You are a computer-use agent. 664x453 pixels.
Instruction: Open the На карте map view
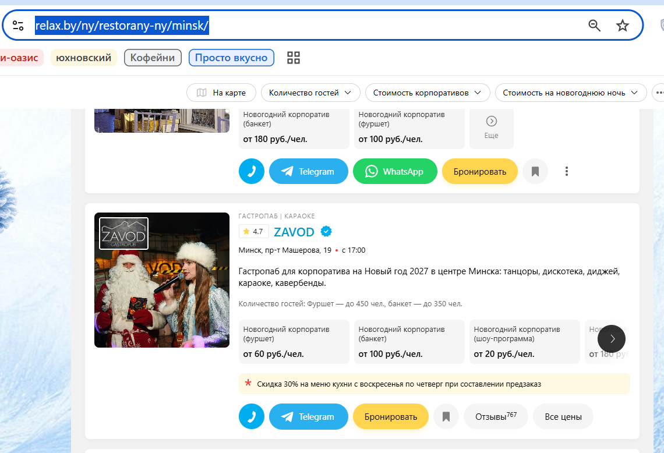click(221, 93)
